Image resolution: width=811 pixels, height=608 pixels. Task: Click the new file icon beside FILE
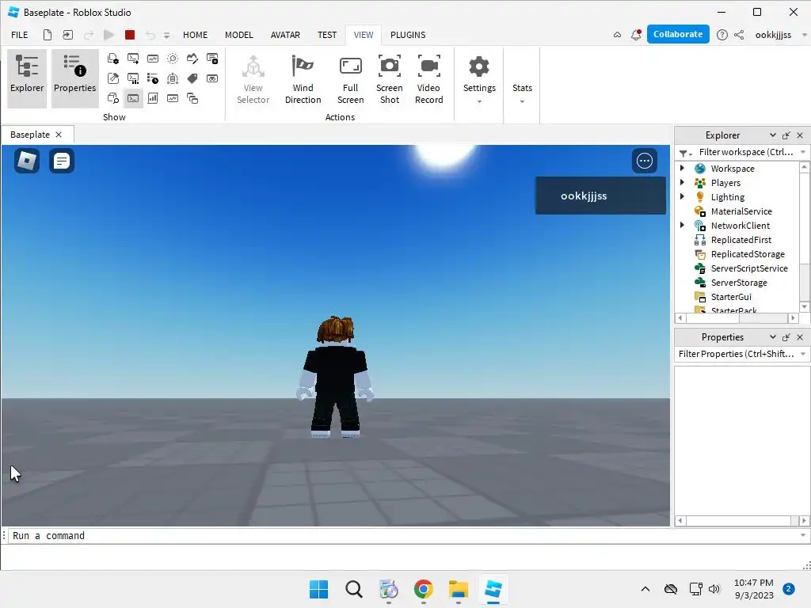(47, 35)
